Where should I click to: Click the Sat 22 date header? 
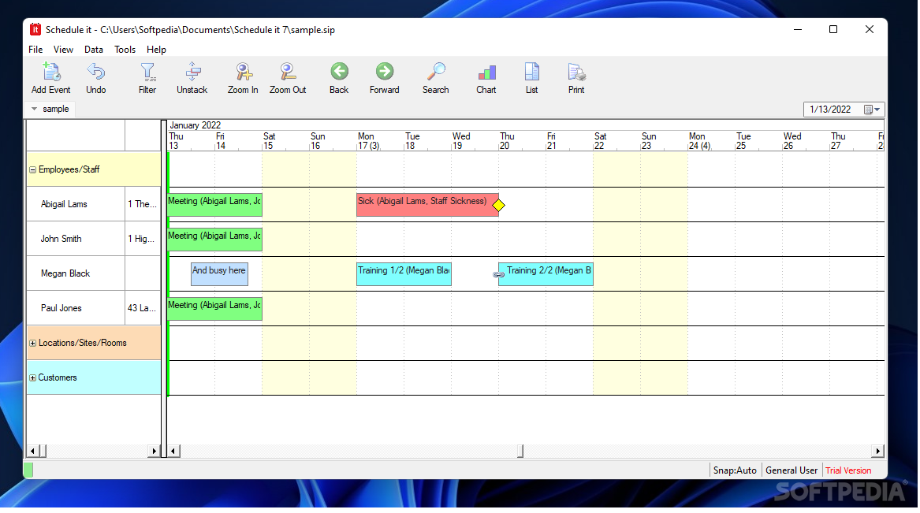coord(600,141)
